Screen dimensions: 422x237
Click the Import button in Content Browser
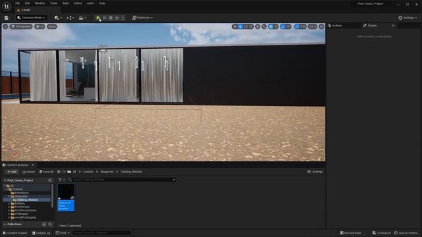28,172
